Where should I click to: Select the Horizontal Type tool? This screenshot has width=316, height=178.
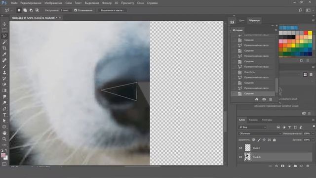pos(4,115)
